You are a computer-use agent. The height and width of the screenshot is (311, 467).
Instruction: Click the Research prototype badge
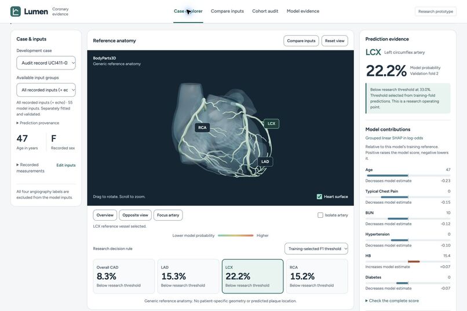436,12
